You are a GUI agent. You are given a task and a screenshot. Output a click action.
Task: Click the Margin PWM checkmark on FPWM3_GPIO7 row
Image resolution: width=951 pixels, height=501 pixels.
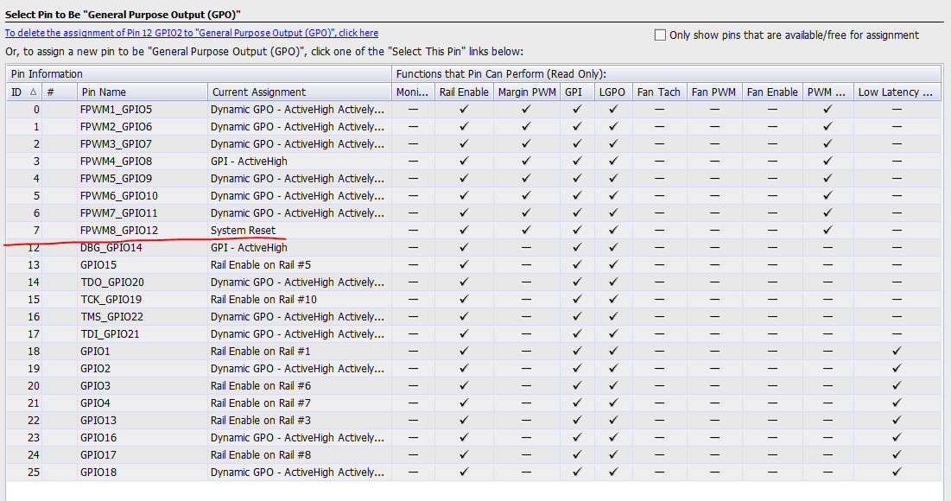526,143
